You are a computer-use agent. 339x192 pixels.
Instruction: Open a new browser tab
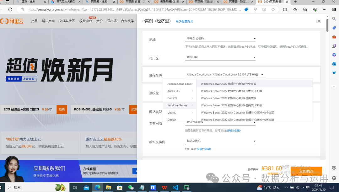click(295, 2)
